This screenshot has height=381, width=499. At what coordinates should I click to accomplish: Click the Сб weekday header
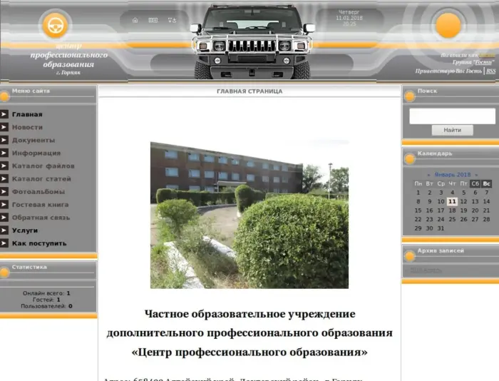click(475, 183)
